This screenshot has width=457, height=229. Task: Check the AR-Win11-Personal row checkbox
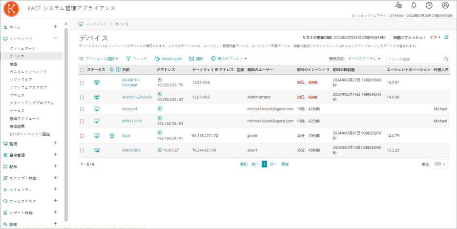[82, 83]
